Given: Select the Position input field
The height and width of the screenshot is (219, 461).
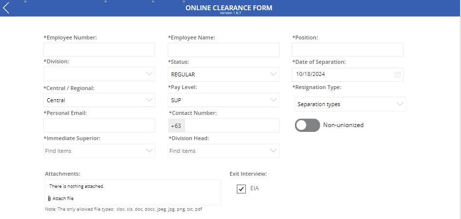Looking at the screenshot, I should 348,50.
